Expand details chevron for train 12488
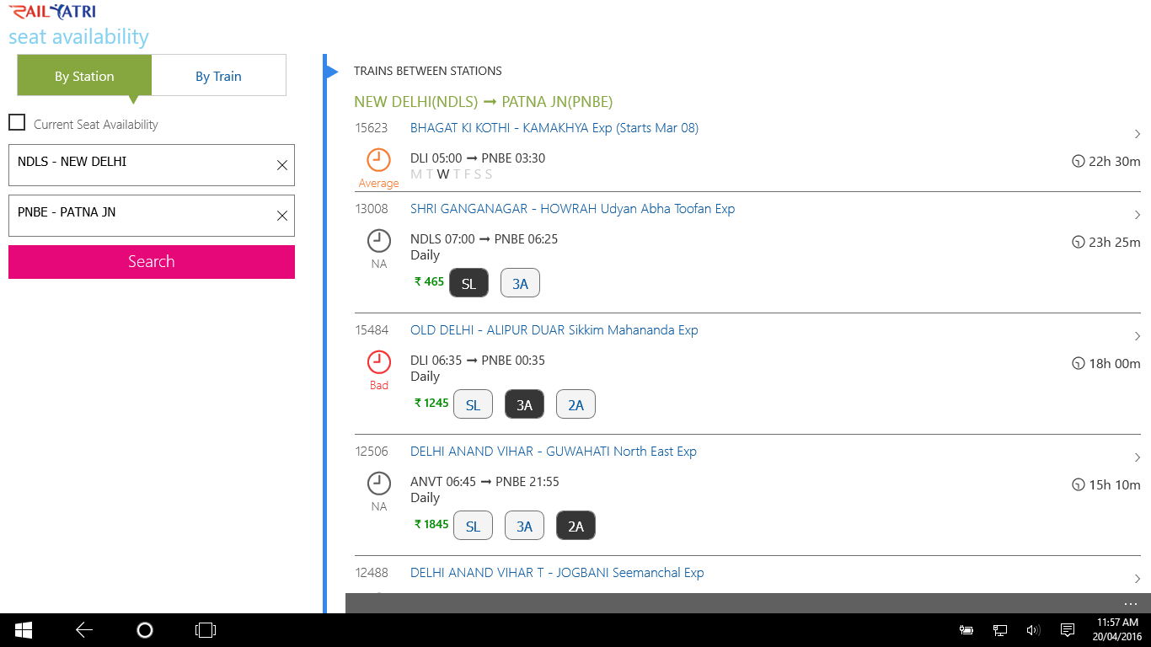 point(1137,579)
